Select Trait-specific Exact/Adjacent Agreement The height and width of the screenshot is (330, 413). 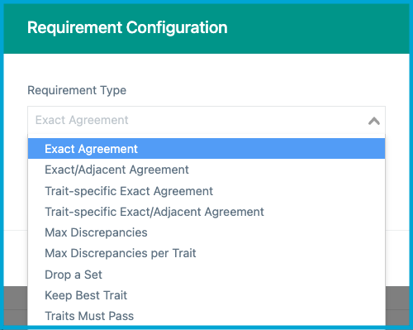[206, 212]
